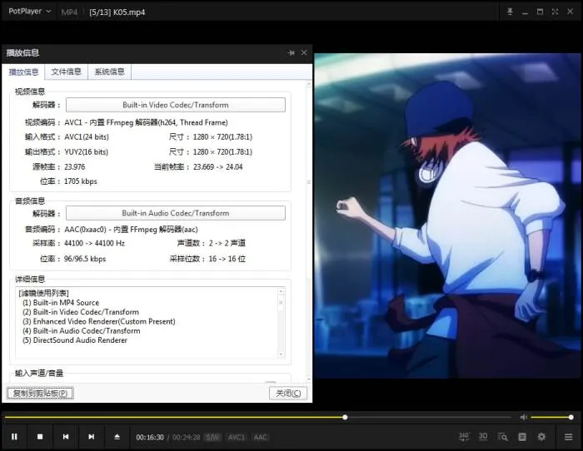Mute audio with the speaker icon

(524, 417)
